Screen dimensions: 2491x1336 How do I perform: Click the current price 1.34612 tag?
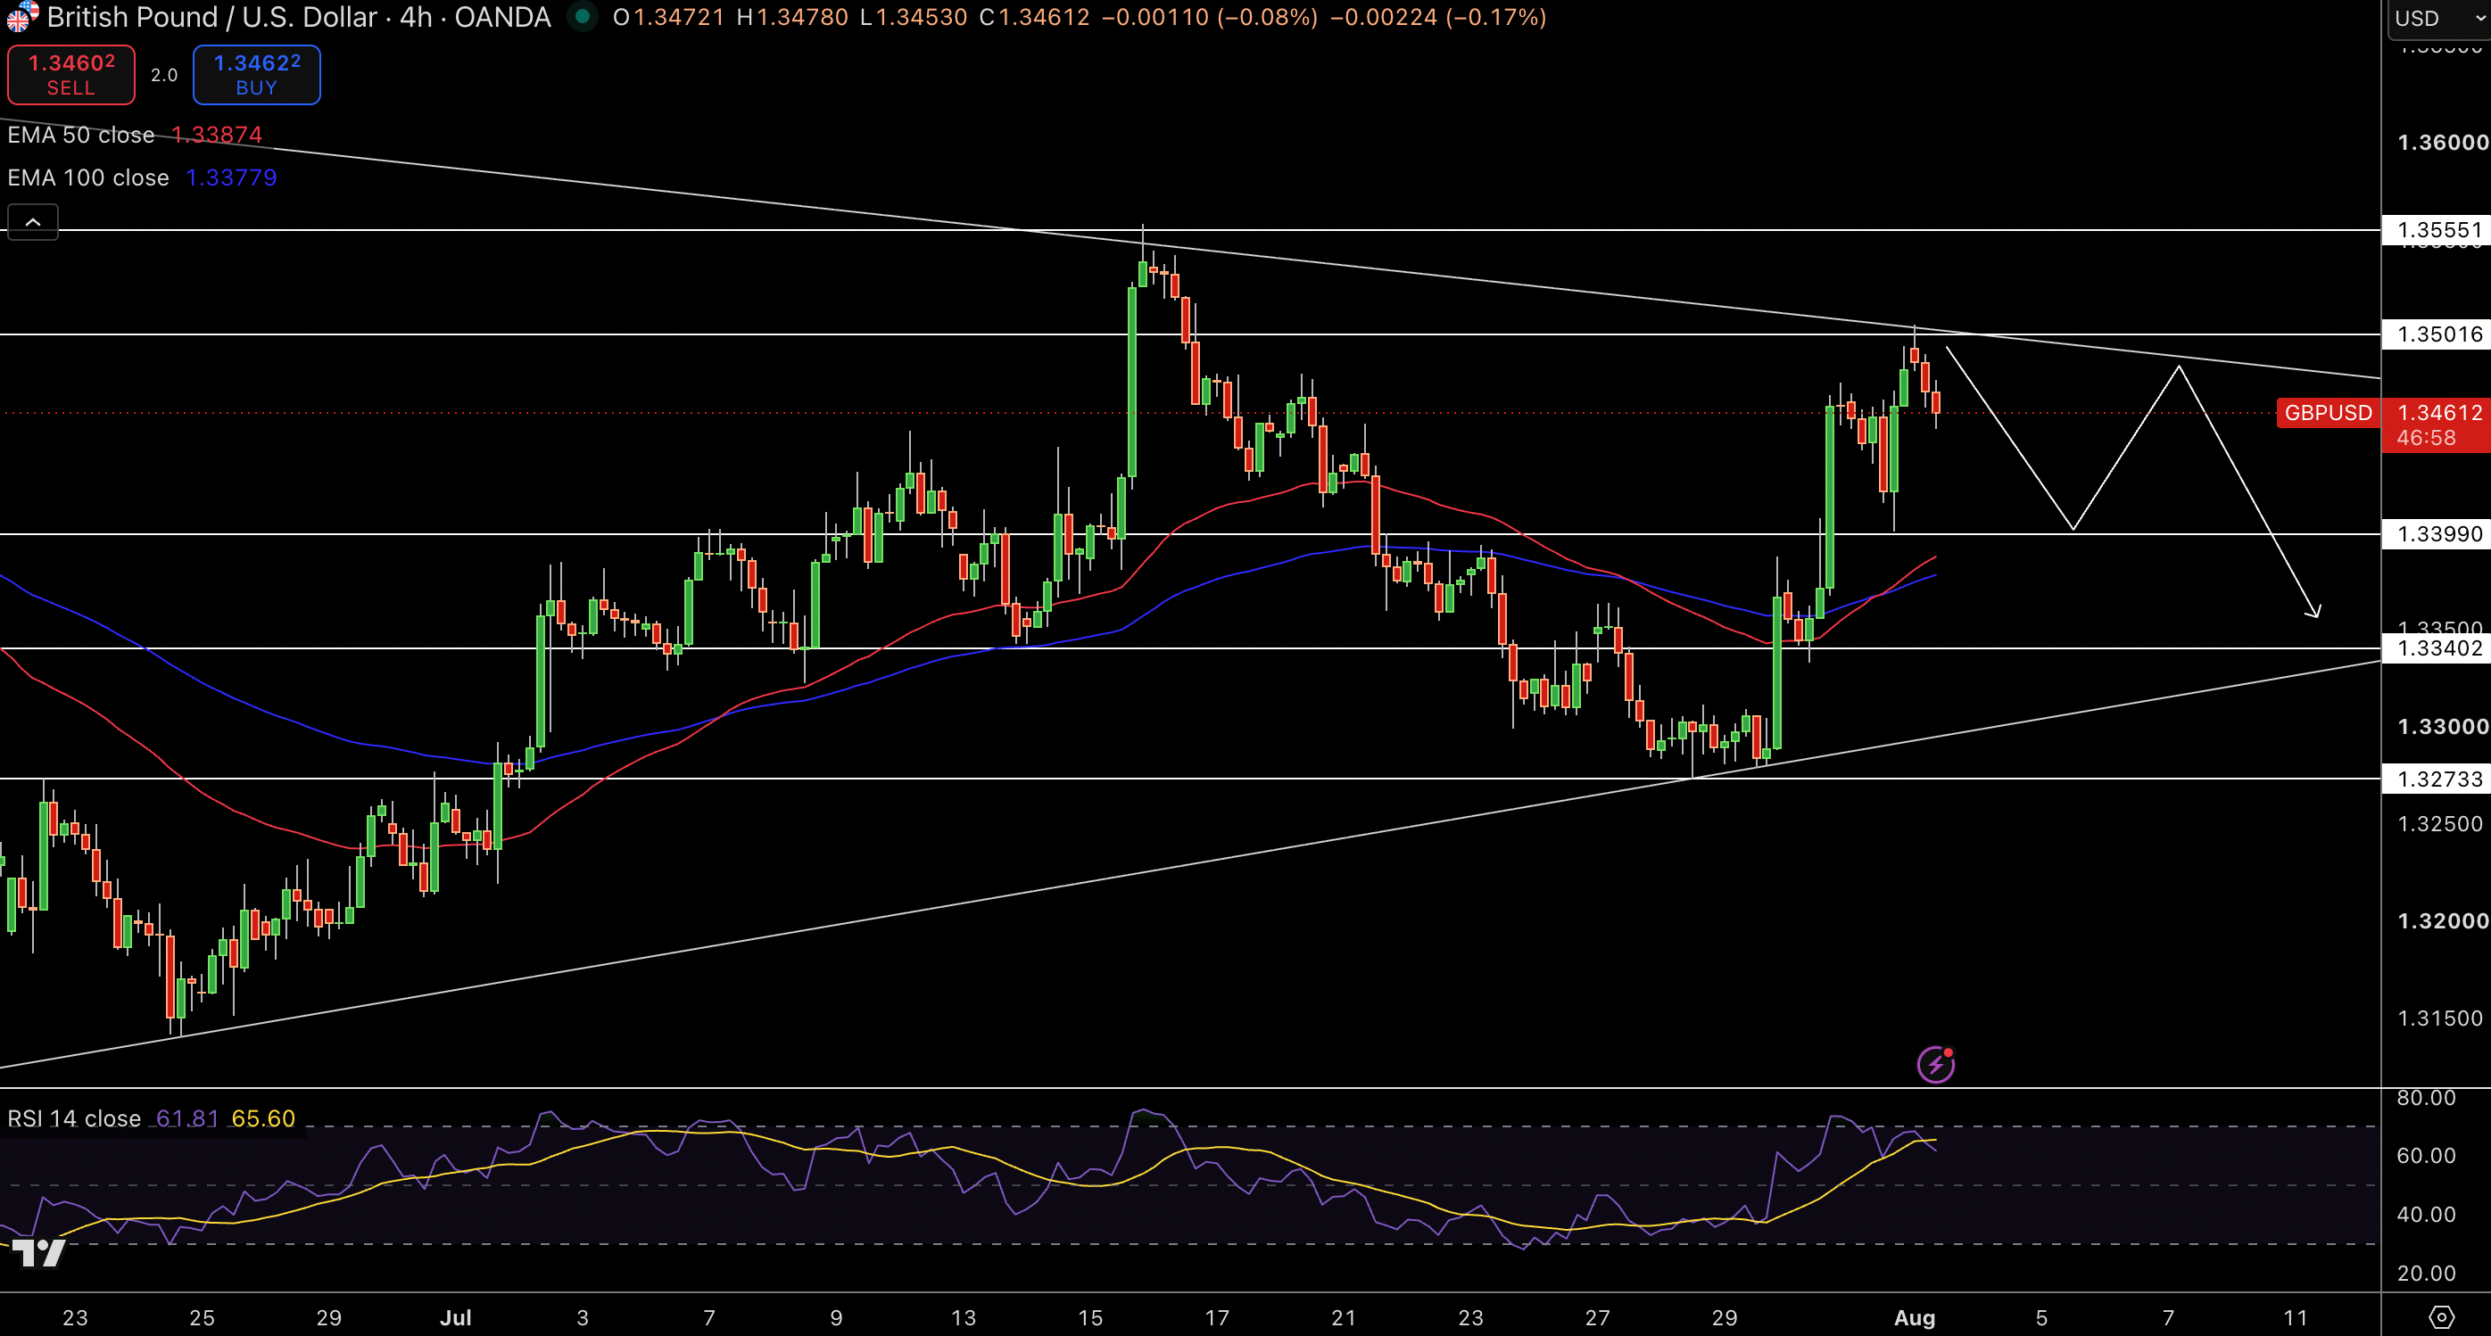click(2437, 425)
